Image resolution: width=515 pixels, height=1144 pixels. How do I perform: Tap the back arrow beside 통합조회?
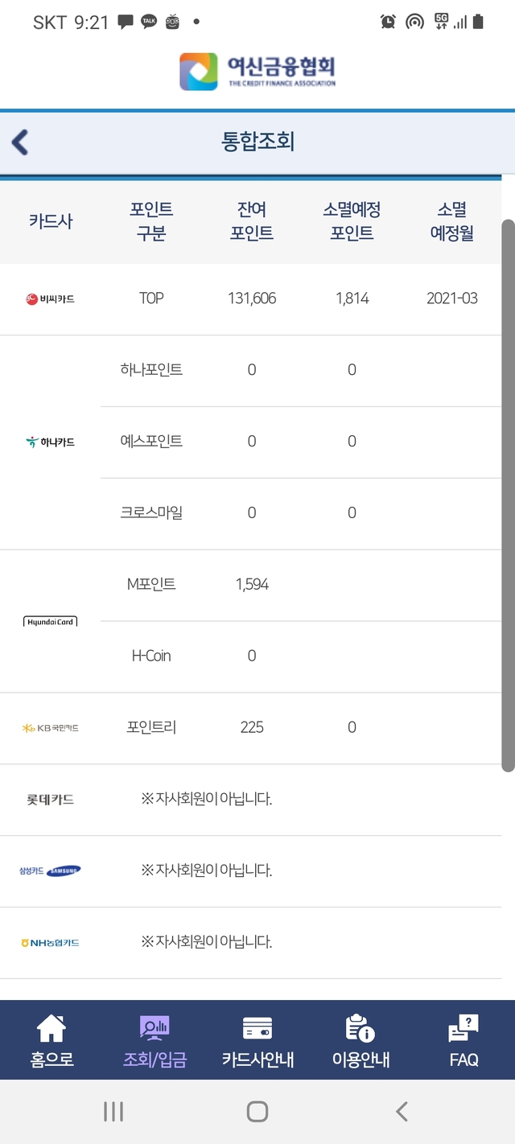tap(18, 142)
